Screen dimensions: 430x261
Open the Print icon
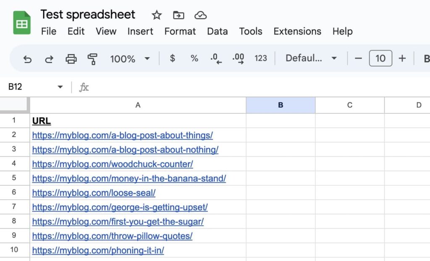coord(71,58)
